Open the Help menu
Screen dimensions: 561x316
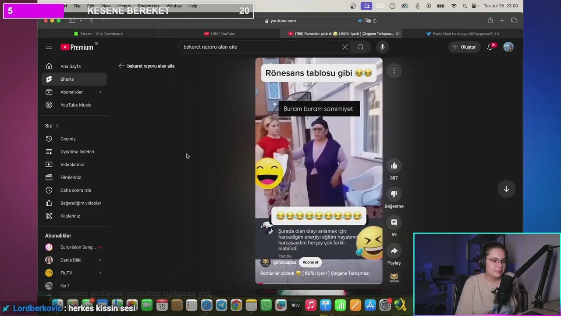click(x=193, y=6)
